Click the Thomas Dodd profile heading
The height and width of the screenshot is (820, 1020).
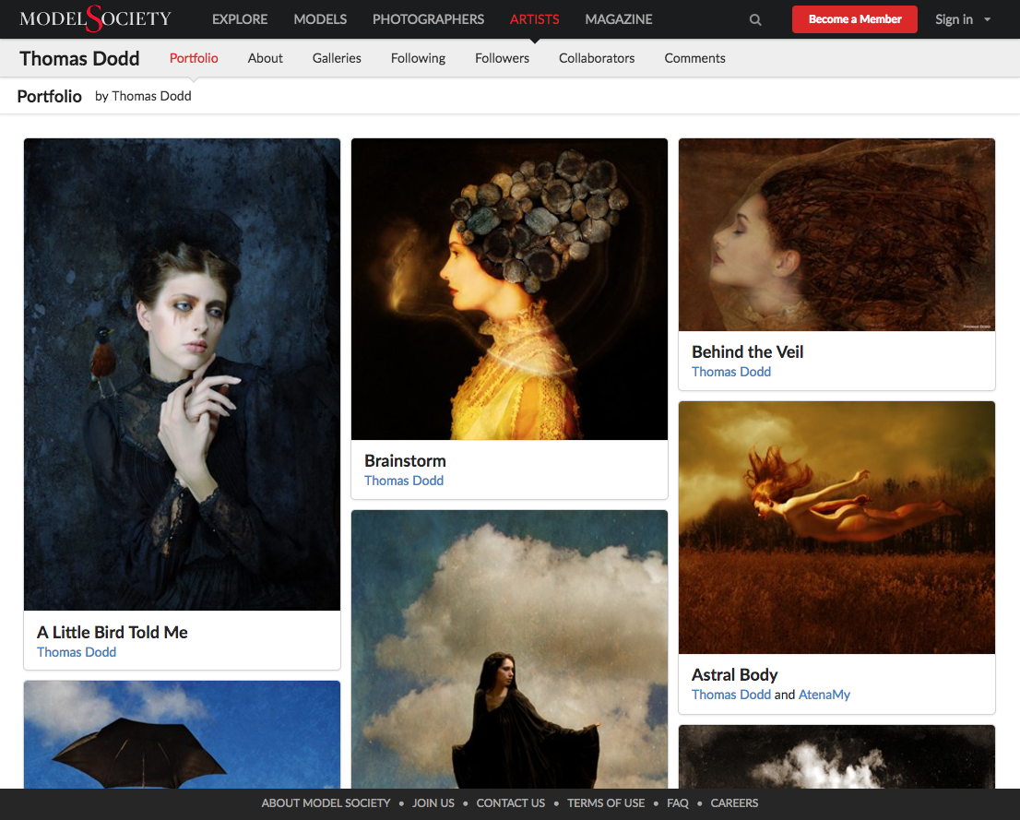click(x=79, y=59)
